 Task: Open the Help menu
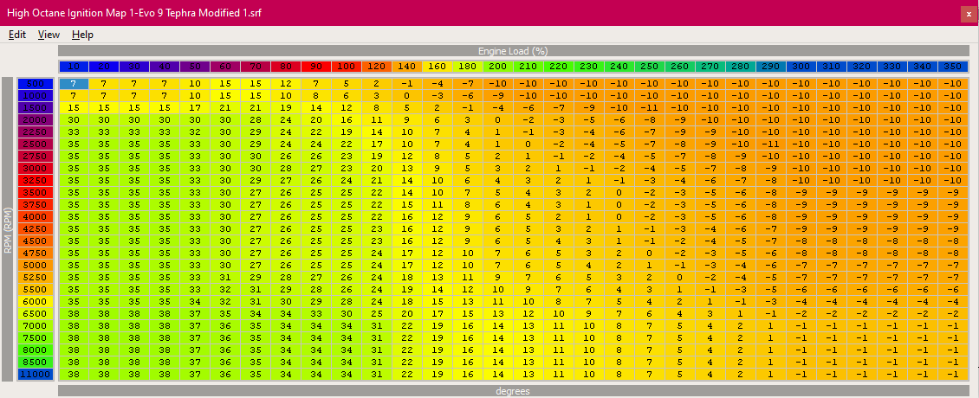coord(82,35)
